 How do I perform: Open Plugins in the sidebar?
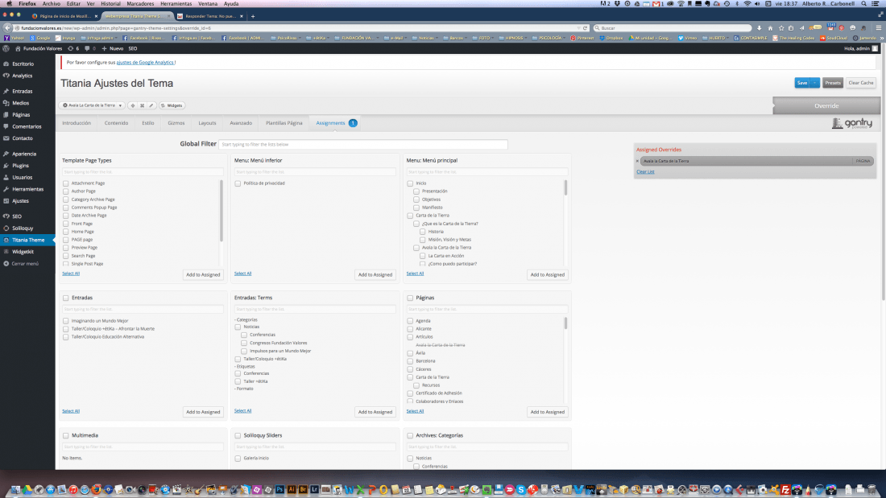(x=20, y=166)
